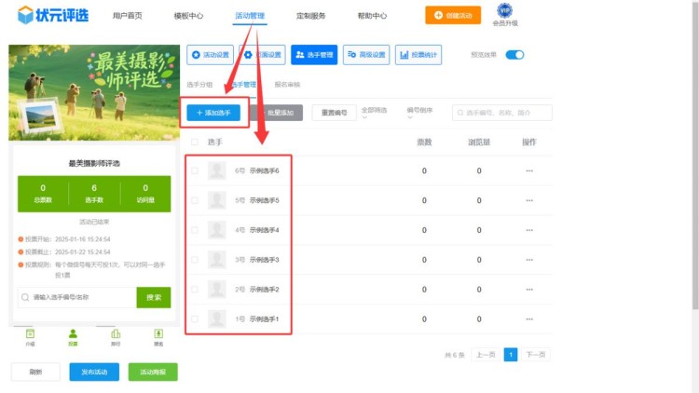
Task: Open the three-dot actions for 示例选手1
Action: tap(529, 319)
